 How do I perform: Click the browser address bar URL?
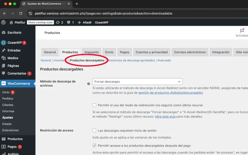pos(104,13)
